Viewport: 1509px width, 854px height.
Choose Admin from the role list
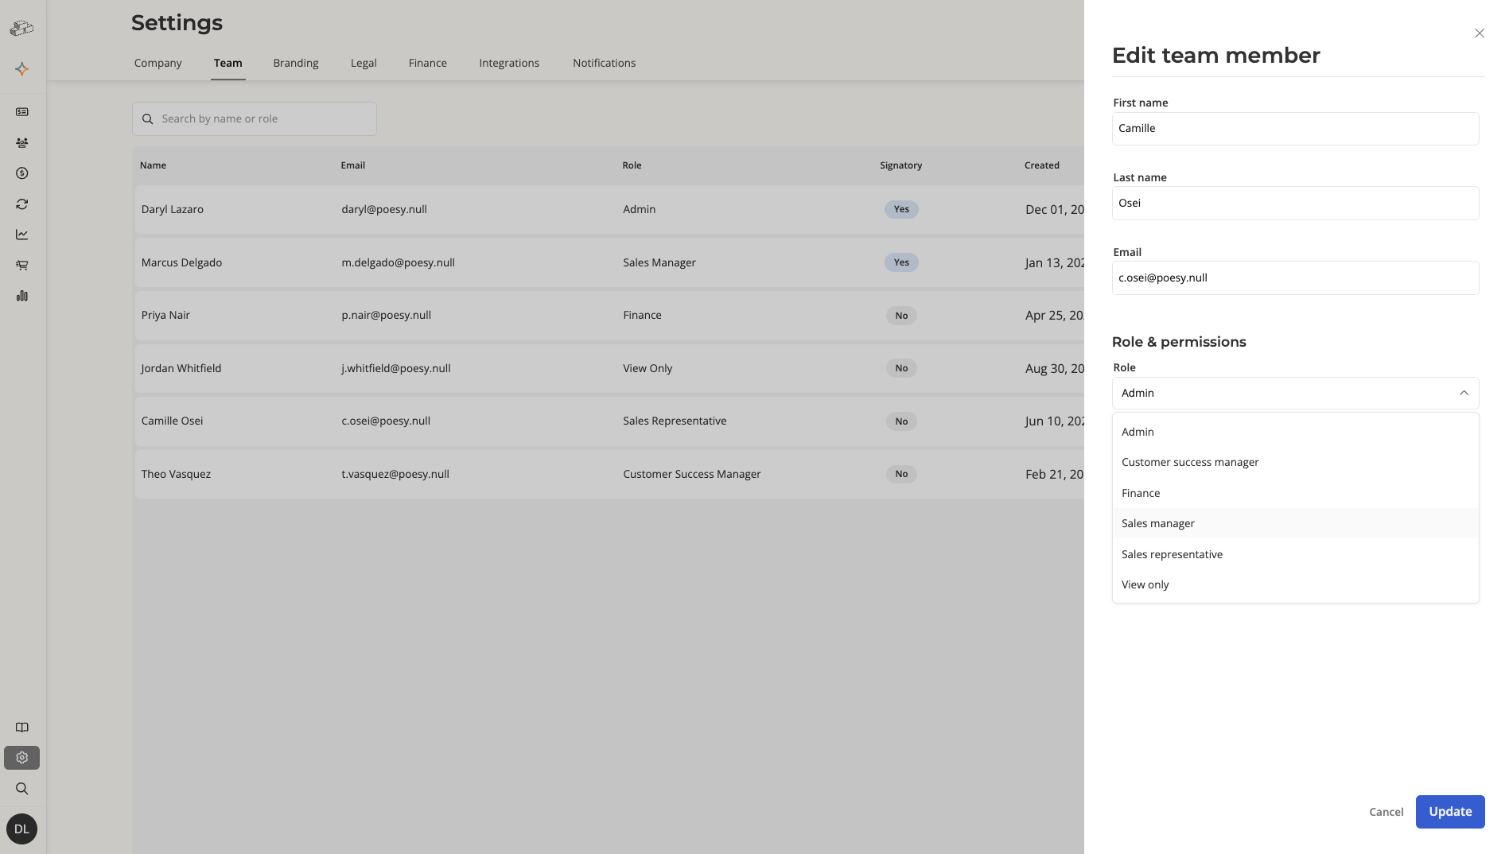1295,432
